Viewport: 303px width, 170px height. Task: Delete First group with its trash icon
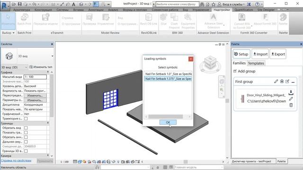(282, 81)
